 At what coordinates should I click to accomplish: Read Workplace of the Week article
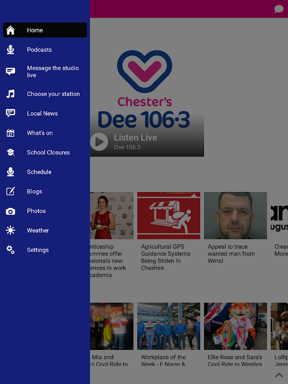coord(163,360)
